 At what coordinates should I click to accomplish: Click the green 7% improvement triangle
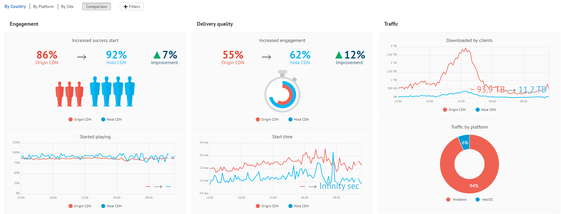click(x=157, y=55)
